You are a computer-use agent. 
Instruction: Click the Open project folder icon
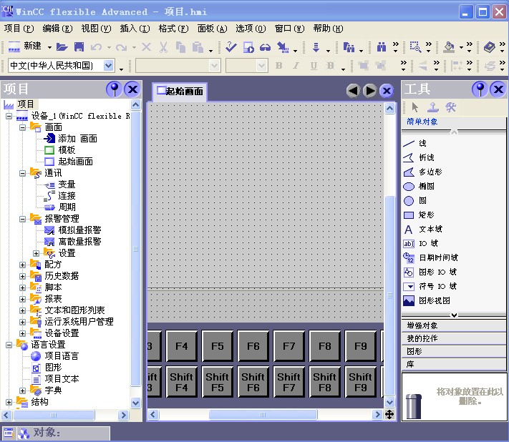coord(62,47)
